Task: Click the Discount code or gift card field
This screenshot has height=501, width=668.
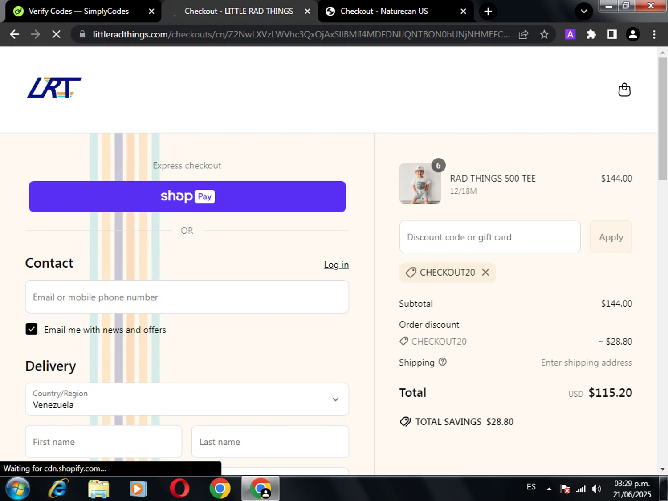Action: 490,237
